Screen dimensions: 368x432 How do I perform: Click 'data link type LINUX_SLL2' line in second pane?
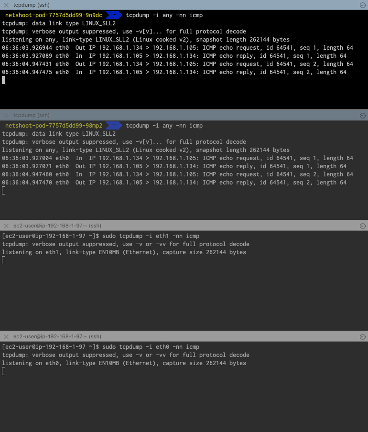(x=59, y=134)
